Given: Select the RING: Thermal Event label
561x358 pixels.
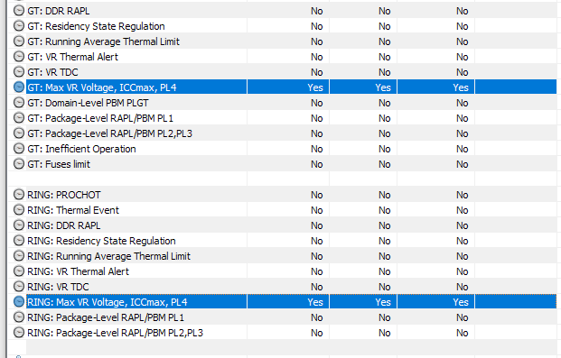Looking at the screenshot, I should coord(73,210).
